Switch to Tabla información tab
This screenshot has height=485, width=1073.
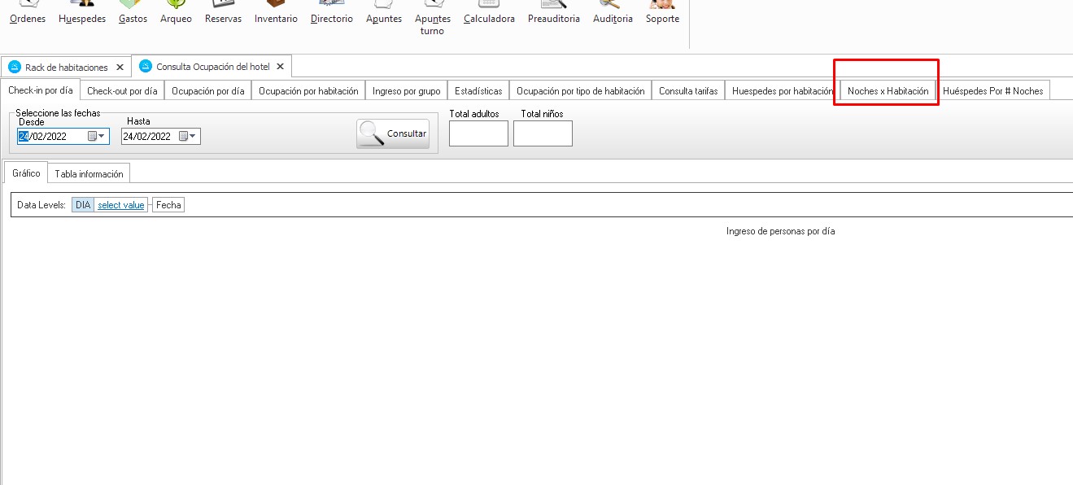[x=89, y=174]
